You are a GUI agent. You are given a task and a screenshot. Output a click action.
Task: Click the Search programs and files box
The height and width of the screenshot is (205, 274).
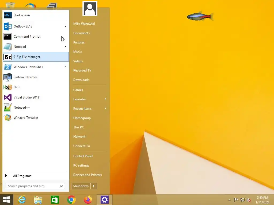pos(35,186)
